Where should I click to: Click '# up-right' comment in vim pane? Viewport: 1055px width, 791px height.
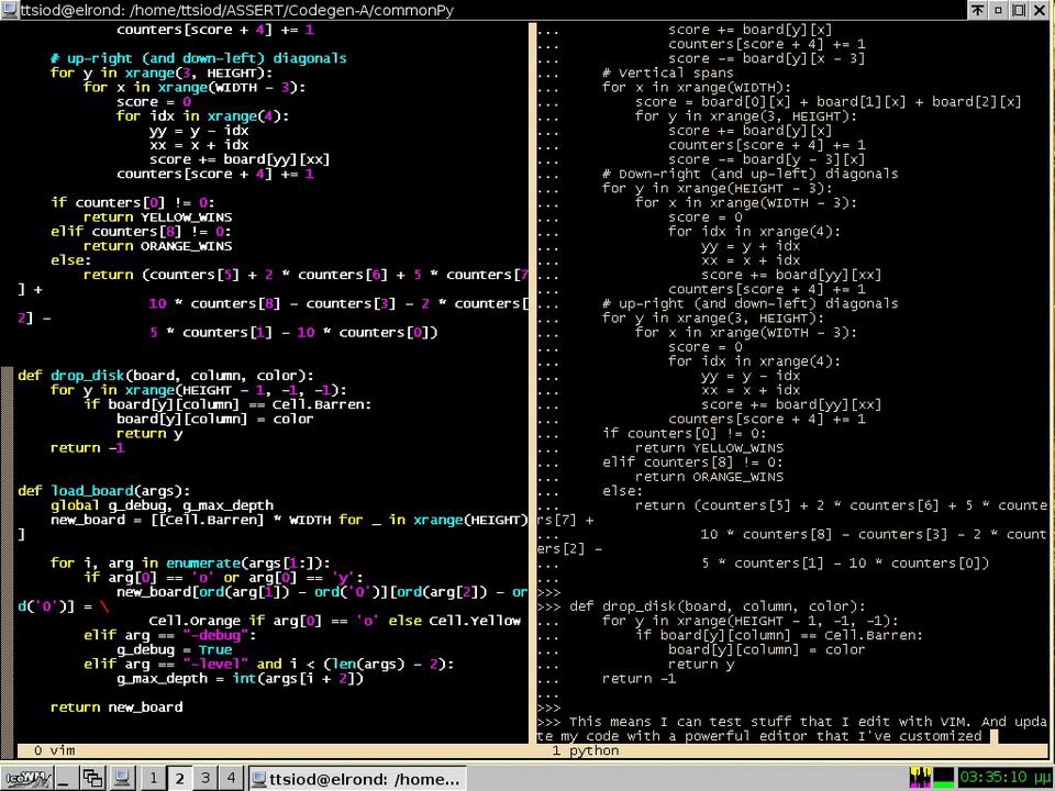pyautogui.click(x=198, y=58)
